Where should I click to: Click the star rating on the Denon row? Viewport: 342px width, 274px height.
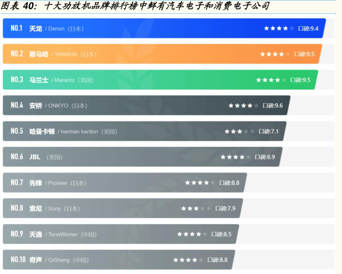(279, 28)
